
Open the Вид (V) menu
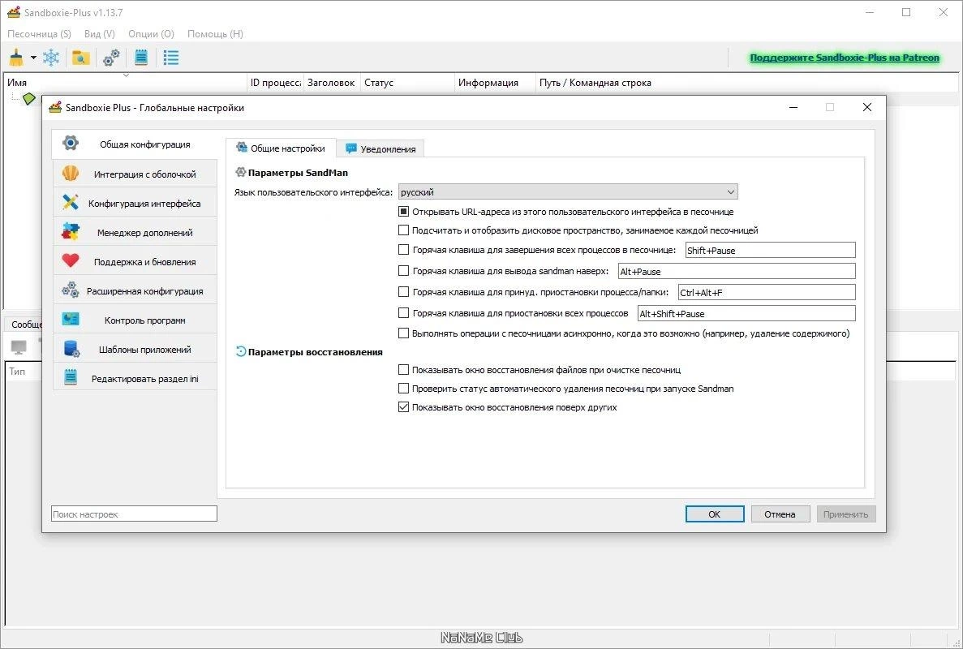100,34
